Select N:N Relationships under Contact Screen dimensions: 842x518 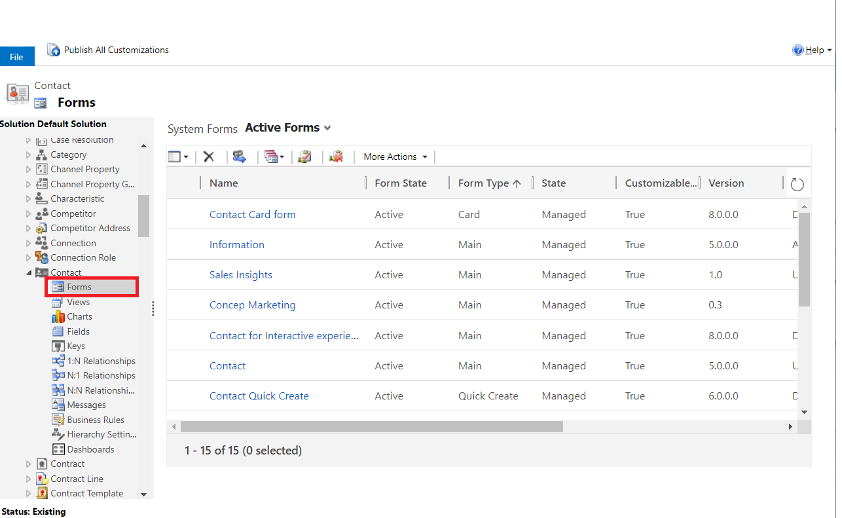(101, 390)
